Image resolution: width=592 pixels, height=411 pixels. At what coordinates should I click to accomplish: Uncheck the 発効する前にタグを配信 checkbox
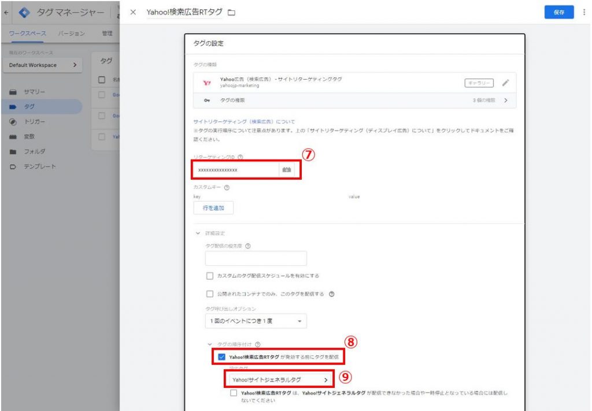pyautogui.click(x=221, y=357)
